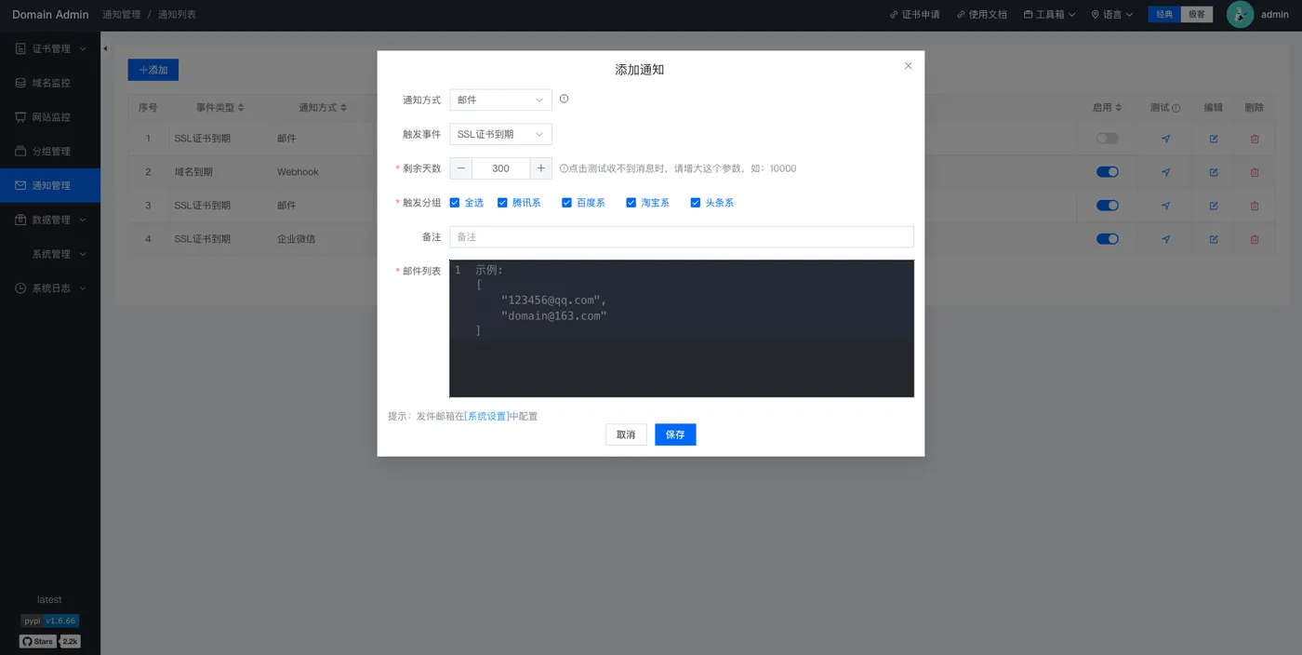Screen dimensions: 1302x655
Task: Click the test send icon for row 2
Action: [x=1165, y=172]
